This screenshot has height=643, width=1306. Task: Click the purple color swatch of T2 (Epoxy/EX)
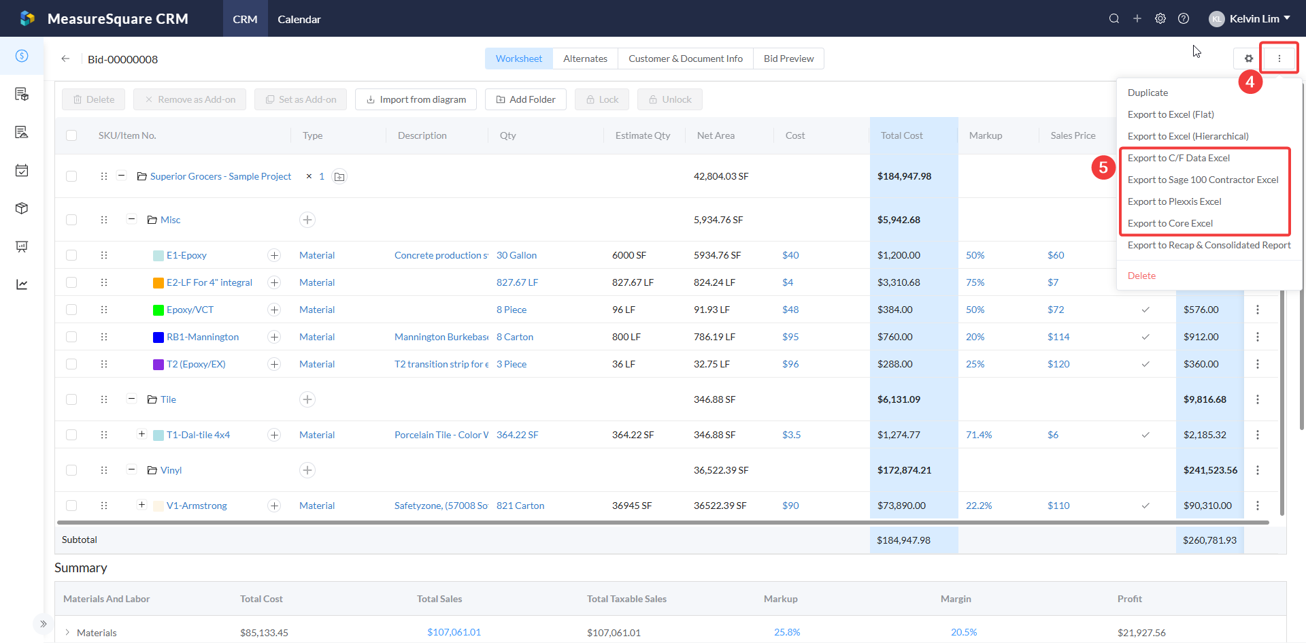click(158, 364)
